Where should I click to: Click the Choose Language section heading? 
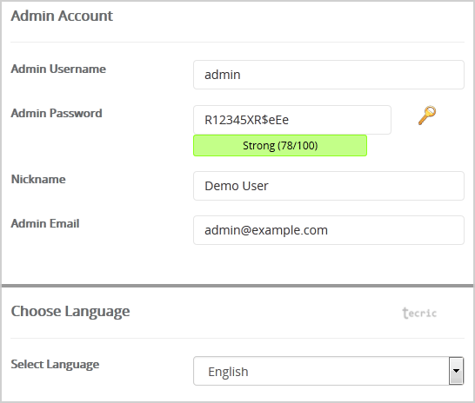70,312
